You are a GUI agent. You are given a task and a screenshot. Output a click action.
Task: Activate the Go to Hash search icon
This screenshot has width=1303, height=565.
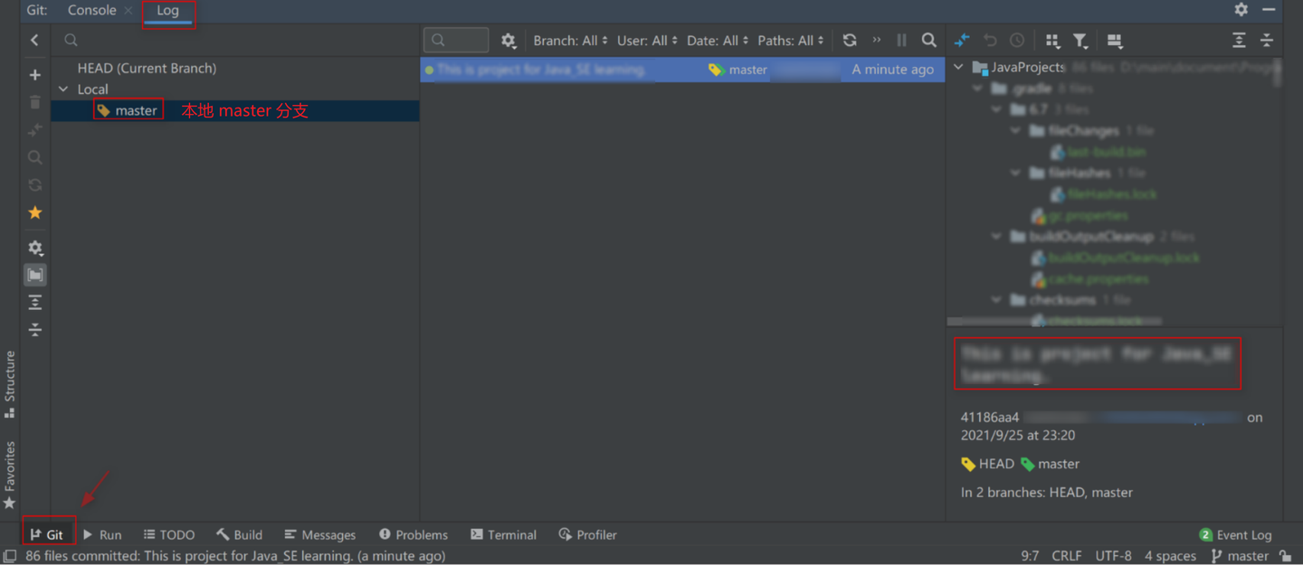click(x=928, y=40)
